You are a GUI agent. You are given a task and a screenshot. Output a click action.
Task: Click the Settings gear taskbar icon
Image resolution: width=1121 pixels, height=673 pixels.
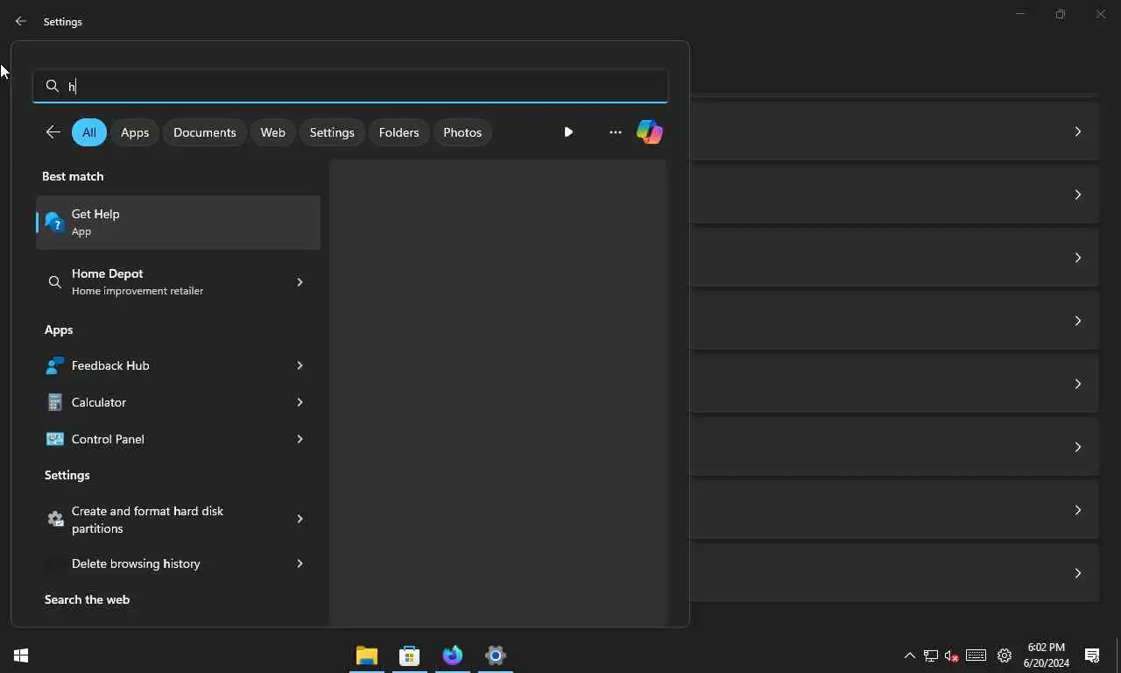(495, 655)
